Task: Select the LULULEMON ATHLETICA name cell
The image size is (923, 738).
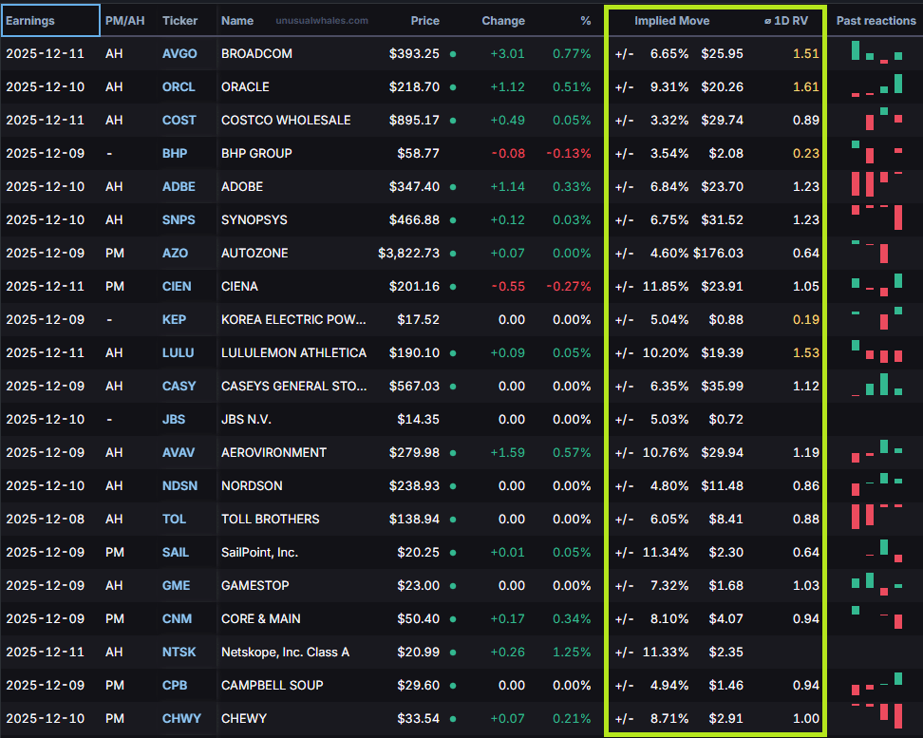Action: point(293,352)
